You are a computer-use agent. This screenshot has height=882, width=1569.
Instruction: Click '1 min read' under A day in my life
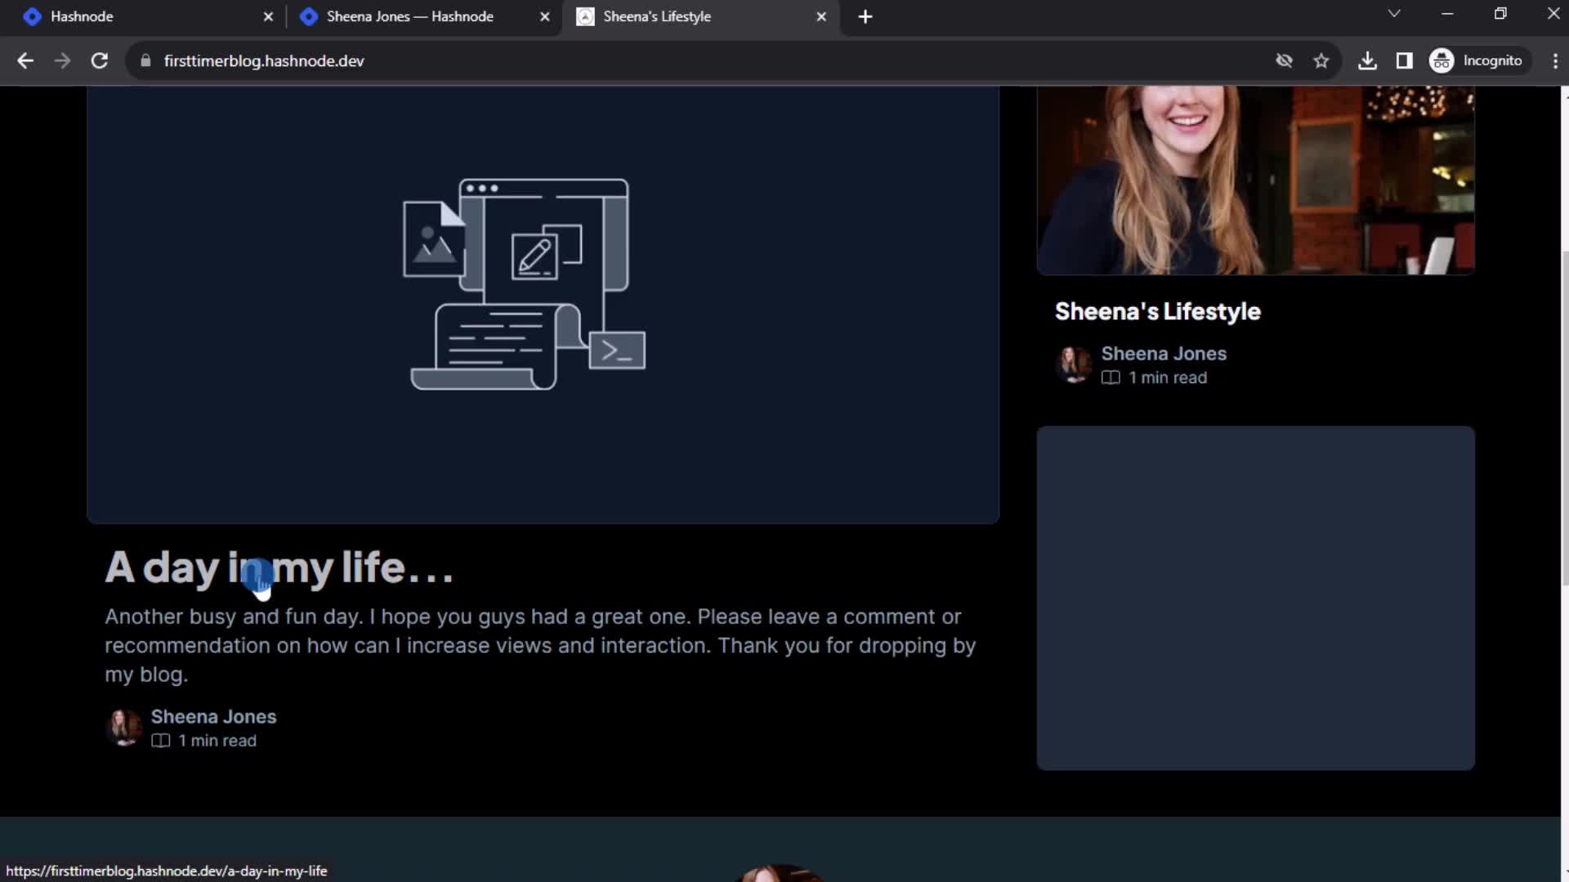pyautogui.click(x=217, y=741)
